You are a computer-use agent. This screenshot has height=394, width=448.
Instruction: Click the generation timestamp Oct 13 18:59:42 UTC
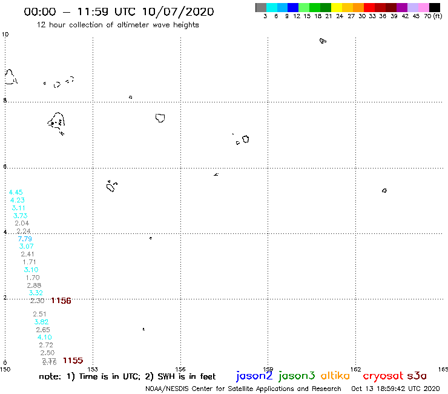coord(395,389)
